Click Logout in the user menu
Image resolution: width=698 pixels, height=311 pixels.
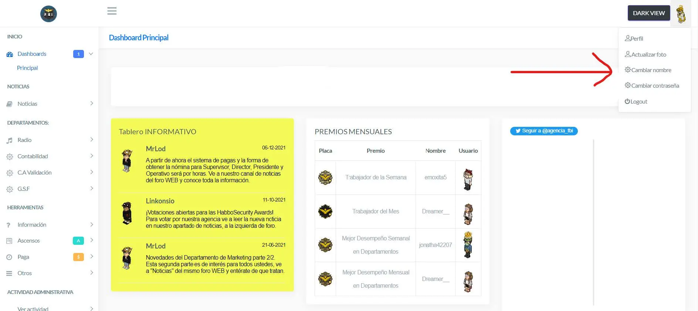click(638, 102)
